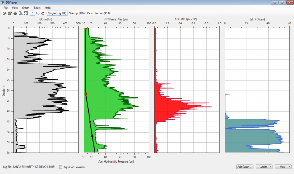Image resolution: width=294 pixels, height=174 pixels.
Task: Choose the pan hand tool
Action: point(43,13)
